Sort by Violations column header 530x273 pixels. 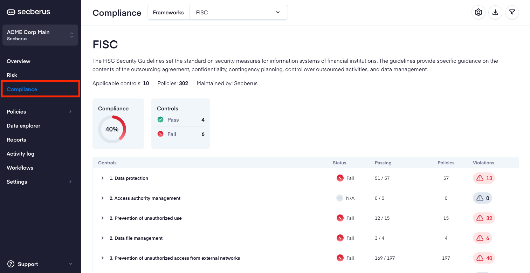tap(483, 163)
